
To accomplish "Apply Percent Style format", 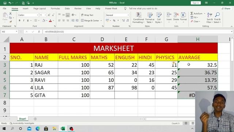I will point(114,21).
